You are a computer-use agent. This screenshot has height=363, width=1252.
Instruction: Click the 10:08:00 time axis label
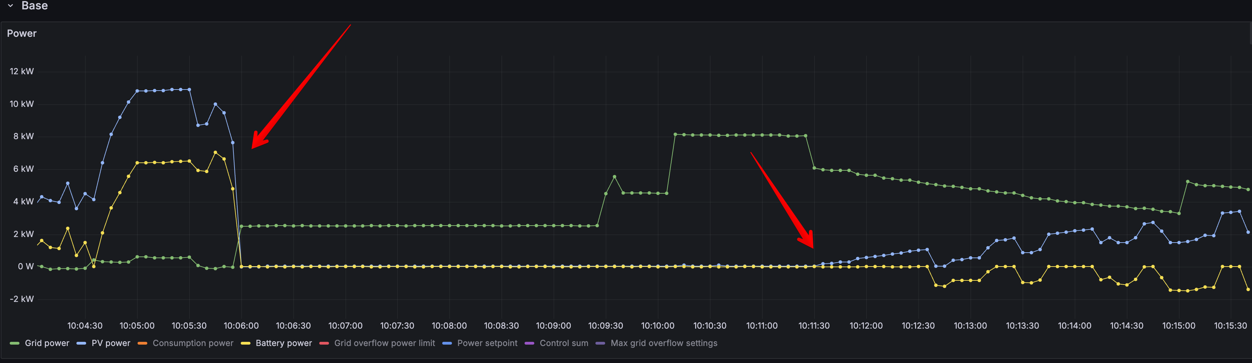[x=449, y=326]
